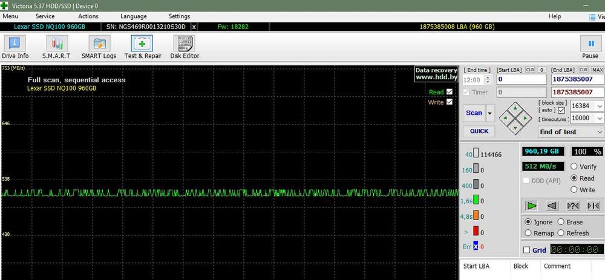Click the 960,19 GB progress readout
Viewport: 605px width, 280px height.
[x=543, y=151]
